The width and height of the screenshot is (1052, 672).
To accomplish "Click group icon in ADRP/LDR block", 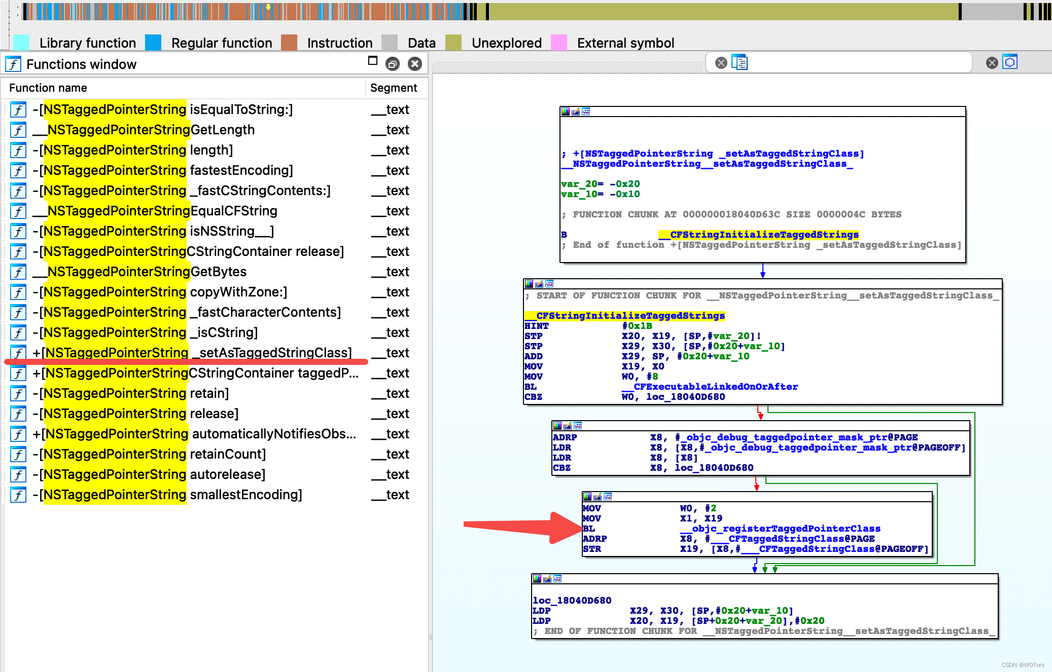I will (x=578, y=426).
